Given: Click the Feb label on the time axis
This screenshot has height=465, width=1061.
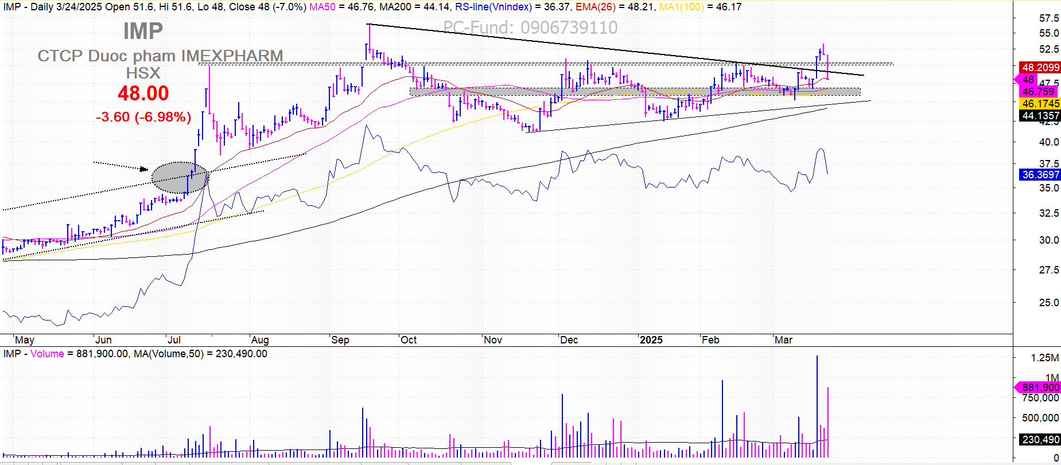Looking at the screenshot, I should click(x=710, y=340).
